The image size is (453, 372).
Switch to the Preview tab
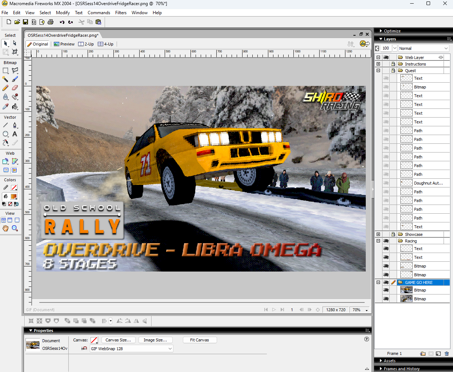pos(64,44)
